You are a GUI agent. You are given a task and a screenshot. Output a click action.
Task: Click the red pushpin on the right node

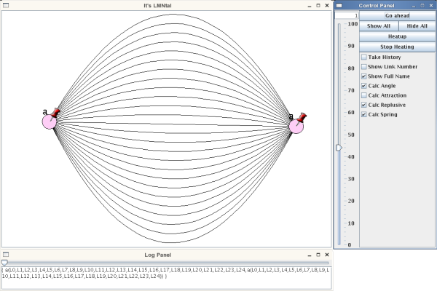click(302, 118)
